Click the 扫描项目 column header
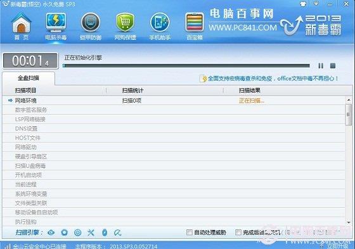Screen dimensions: 355x249 click(x=25, y=91)
